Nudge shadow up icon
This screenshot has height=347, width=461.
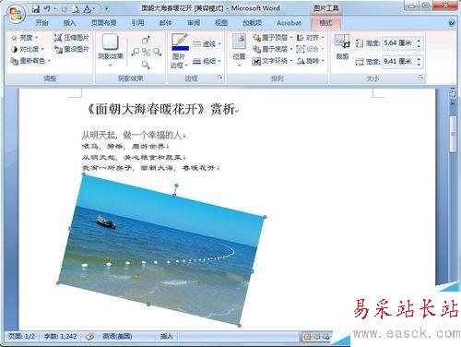tap(146, 40)
